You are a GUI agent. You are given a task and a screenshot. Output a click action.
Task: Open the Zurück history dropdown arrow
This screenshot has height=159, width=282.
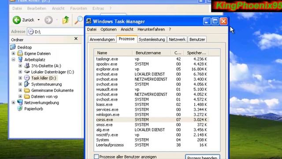point(39,20)
